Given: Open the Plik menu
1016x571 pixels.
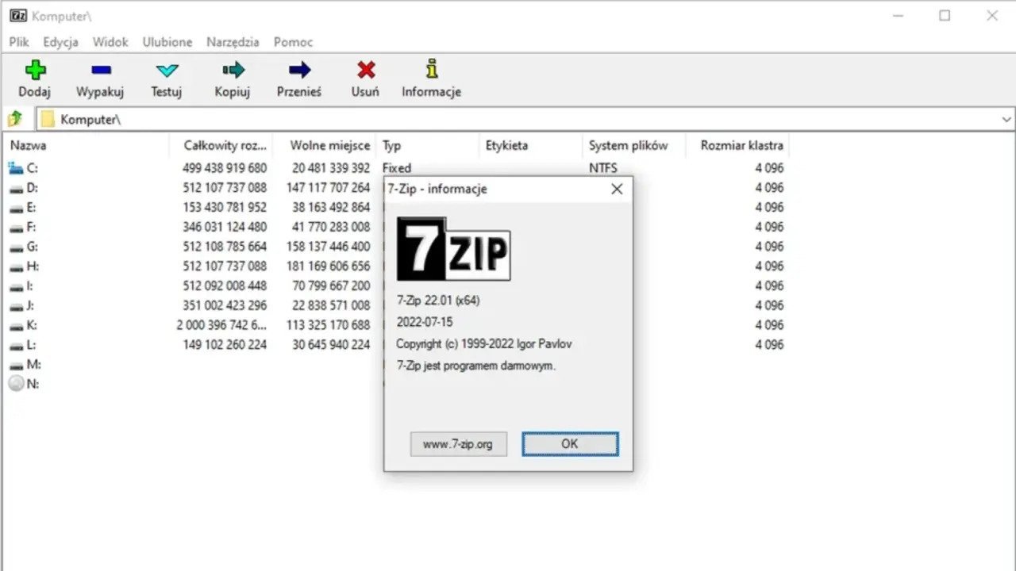Looking at the screenshot, I should [x=19, y=42].
